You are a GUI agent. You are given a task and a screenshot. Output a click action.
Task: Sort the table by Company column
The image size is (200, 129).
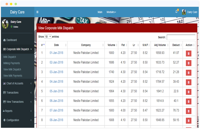86,45
